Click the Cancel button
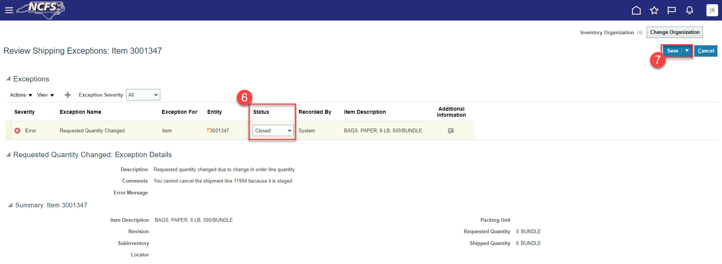 (x=705, y=51)
